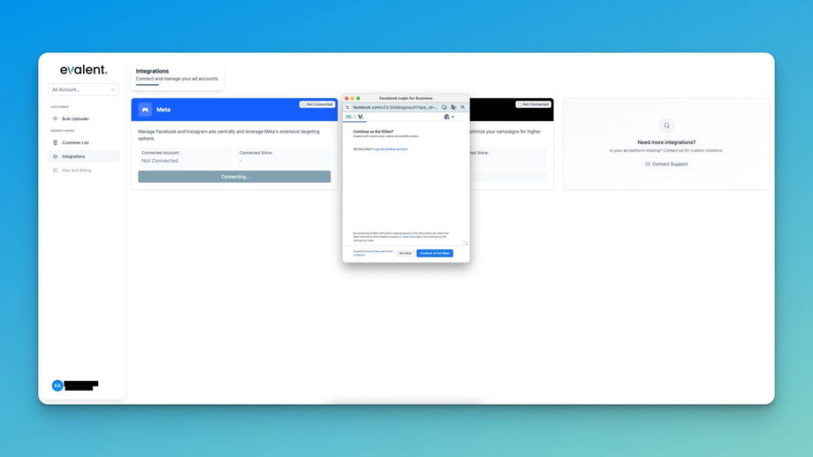Close the Facebook Login popup window
This screenshot has width=813, height=457.
347,98
